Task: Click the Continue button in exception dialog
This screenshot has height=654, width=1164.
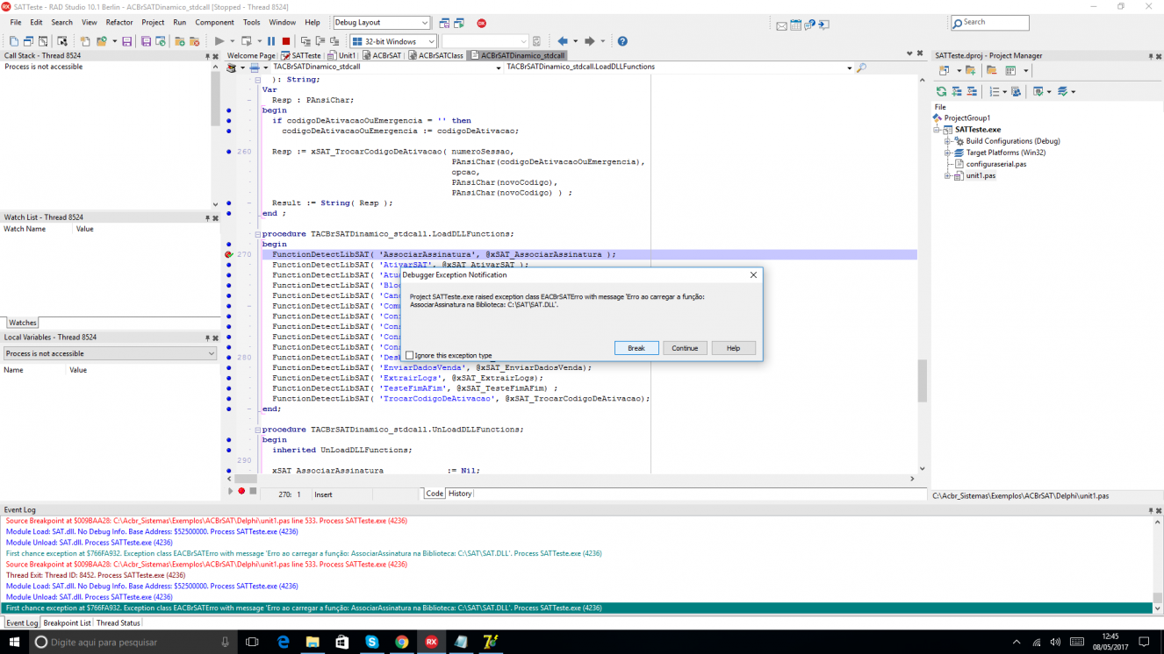Action: pos(685,348)
